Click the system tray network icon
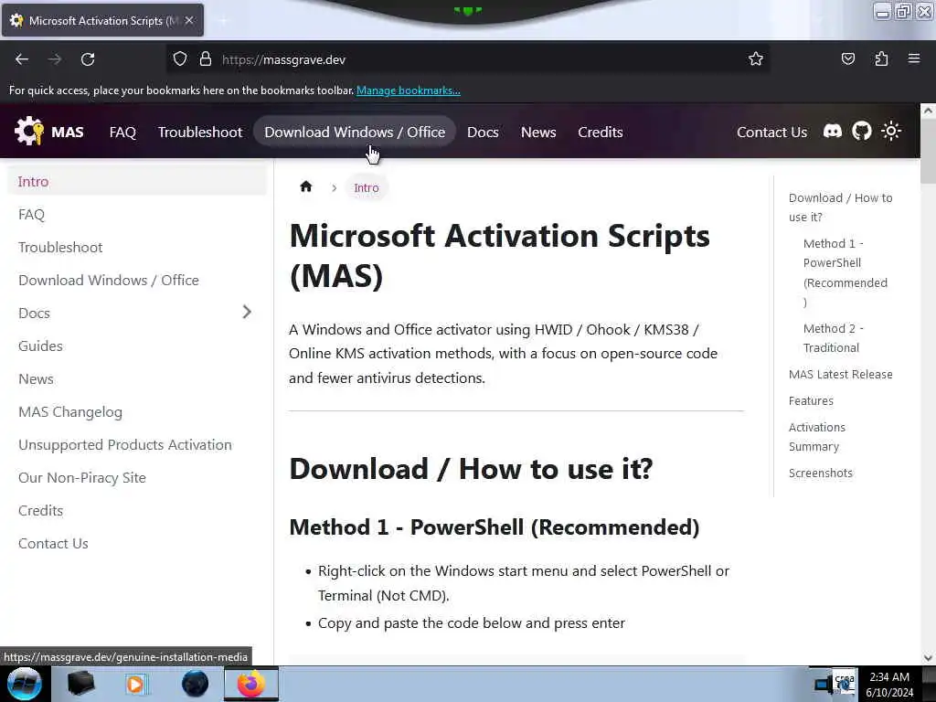936x702 pixels. coord(824,684)
